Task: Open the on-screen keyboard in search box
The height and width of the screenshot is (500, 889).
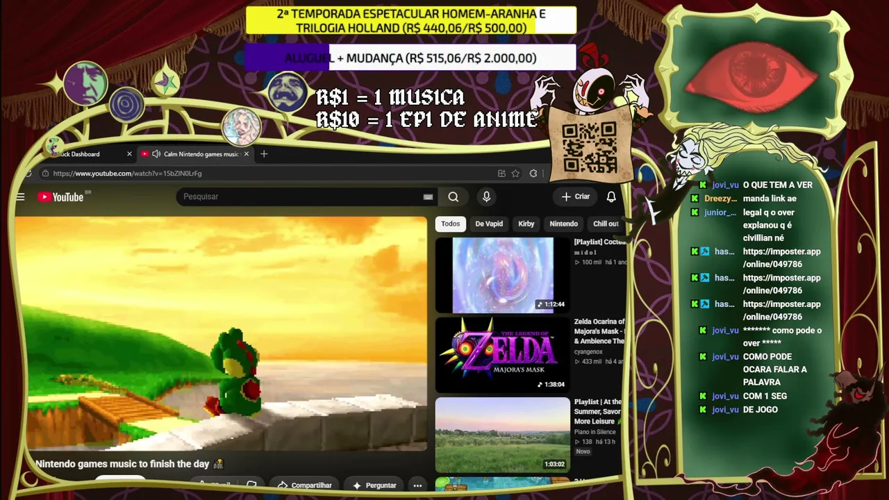Action: [x=428, y=197]
